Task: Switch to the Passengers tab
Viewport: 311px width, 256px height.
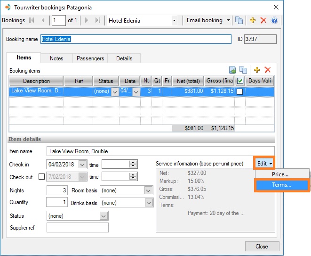Action: pyautogui.click(x=91, y=58)
